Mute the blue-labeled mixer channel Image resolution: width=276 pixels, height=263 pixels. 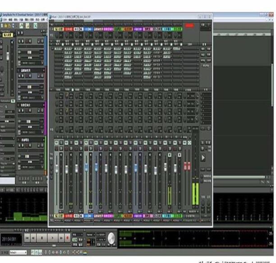pyautogui.click(x=86, y=142)
